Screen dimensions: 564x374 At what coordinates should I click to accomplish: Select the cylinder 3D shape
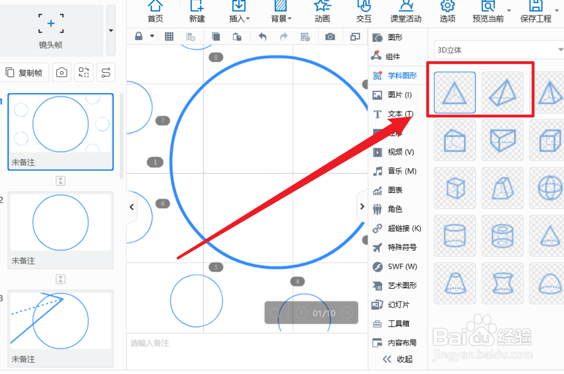455,236
